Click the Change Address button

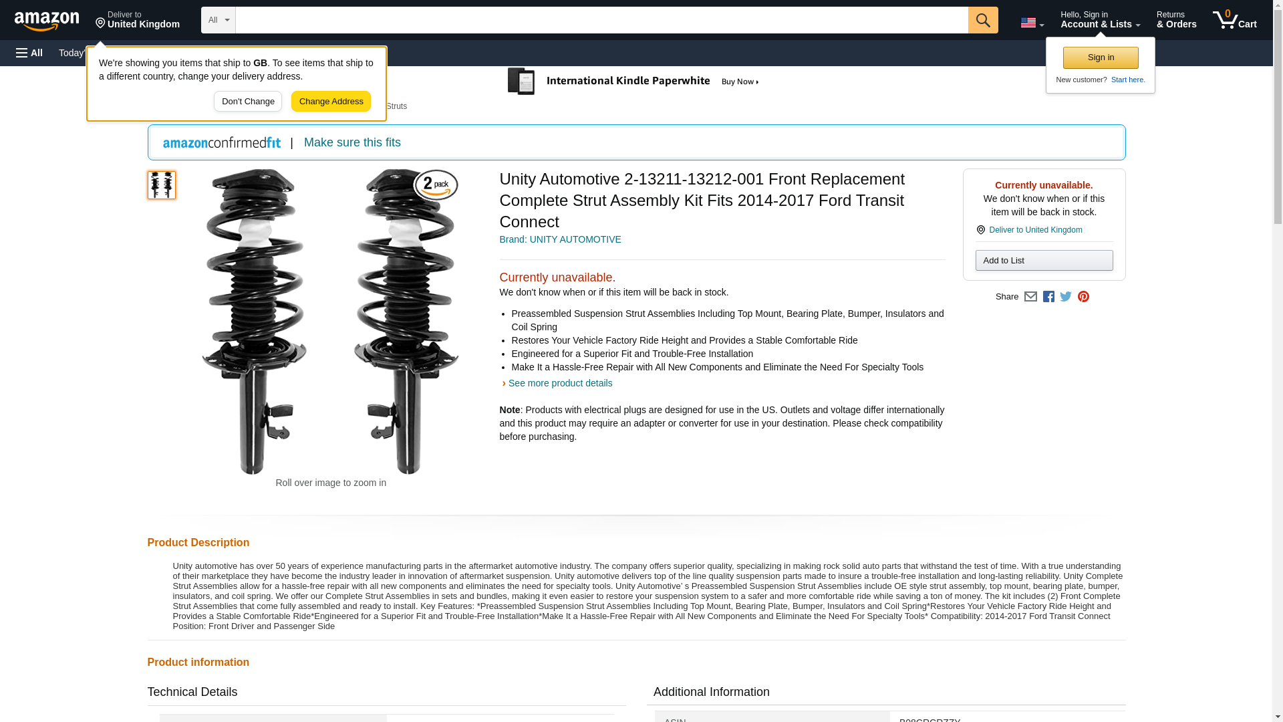331,102
